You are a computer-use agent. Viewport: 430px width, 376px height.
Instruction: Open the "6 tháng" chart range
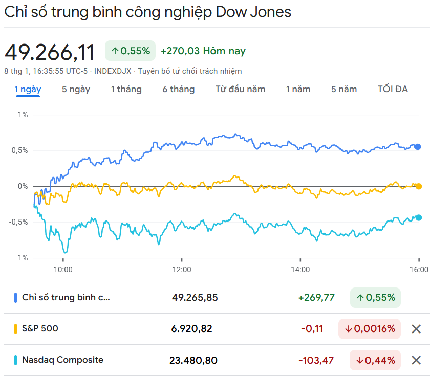179,89
